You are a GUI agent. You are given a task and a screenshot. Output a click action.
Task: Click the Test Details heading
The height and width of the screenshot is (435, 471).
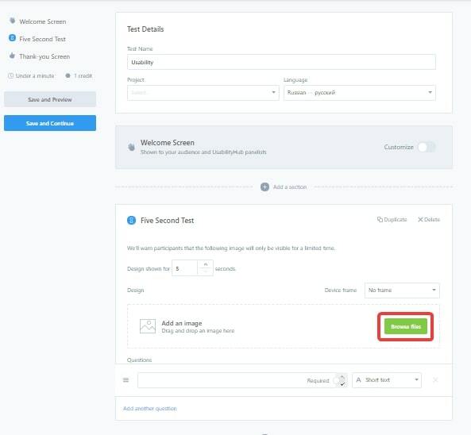pos(145,29)
